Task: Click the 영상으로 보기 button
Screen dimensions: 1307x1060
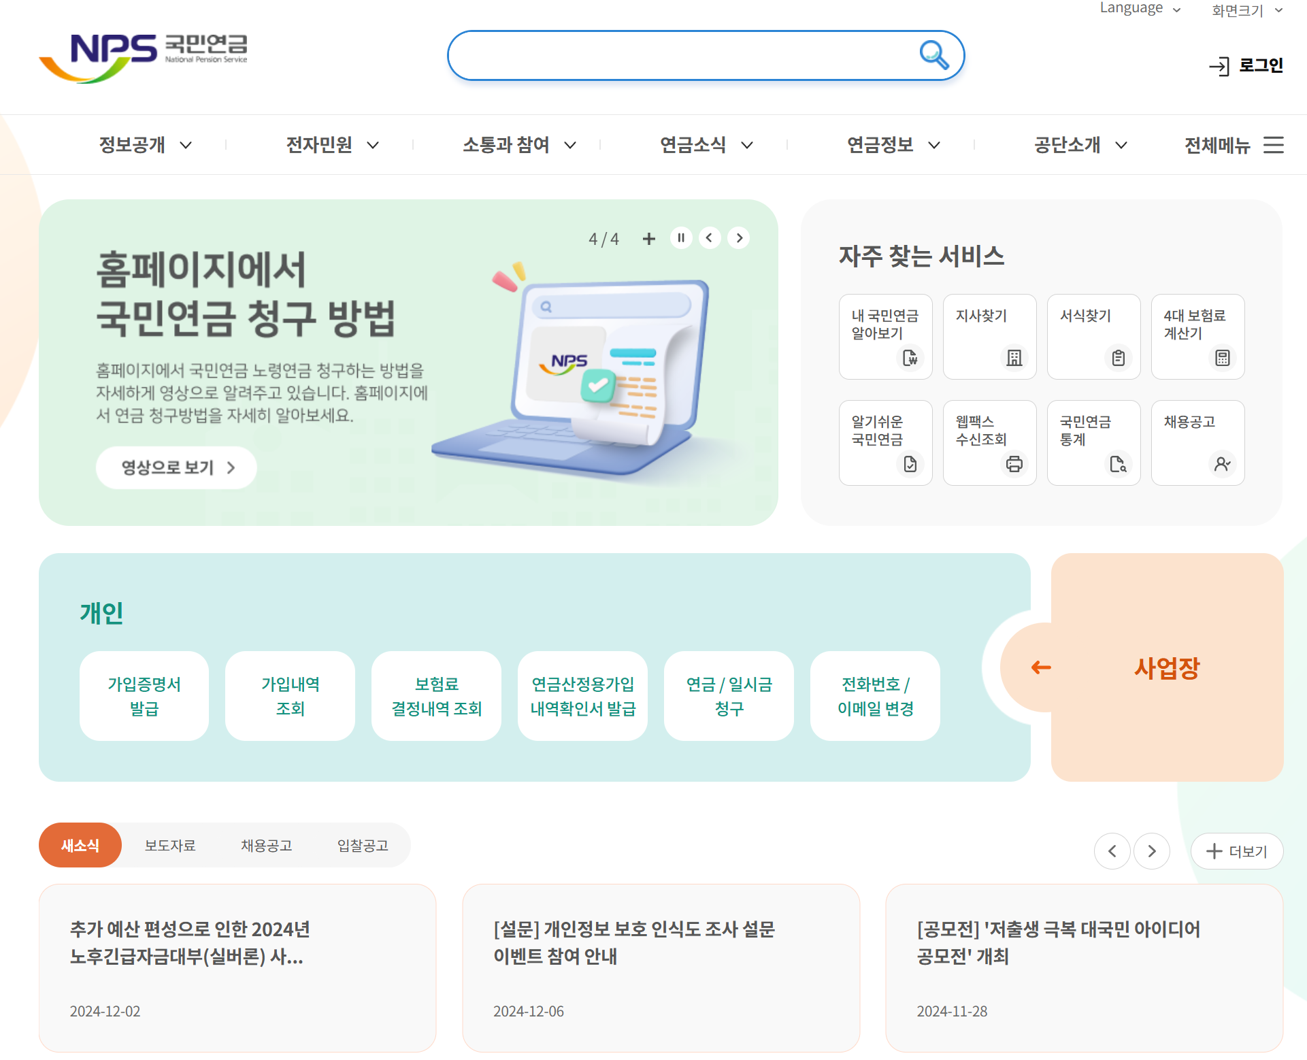Action: [x=176, y=467]
